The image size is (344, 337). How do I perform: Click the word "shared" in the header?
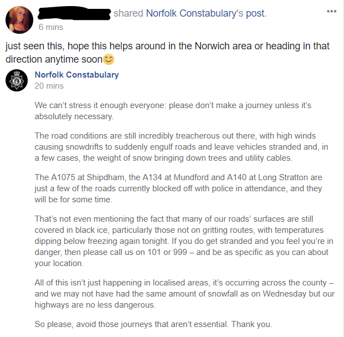(129, 13)
